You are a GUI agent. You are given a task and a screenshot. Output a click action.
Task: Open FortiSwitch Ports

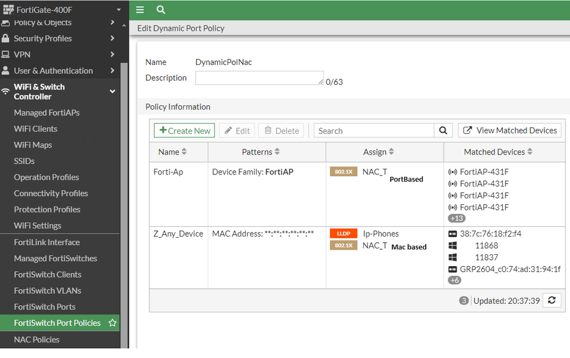point(45,307)
